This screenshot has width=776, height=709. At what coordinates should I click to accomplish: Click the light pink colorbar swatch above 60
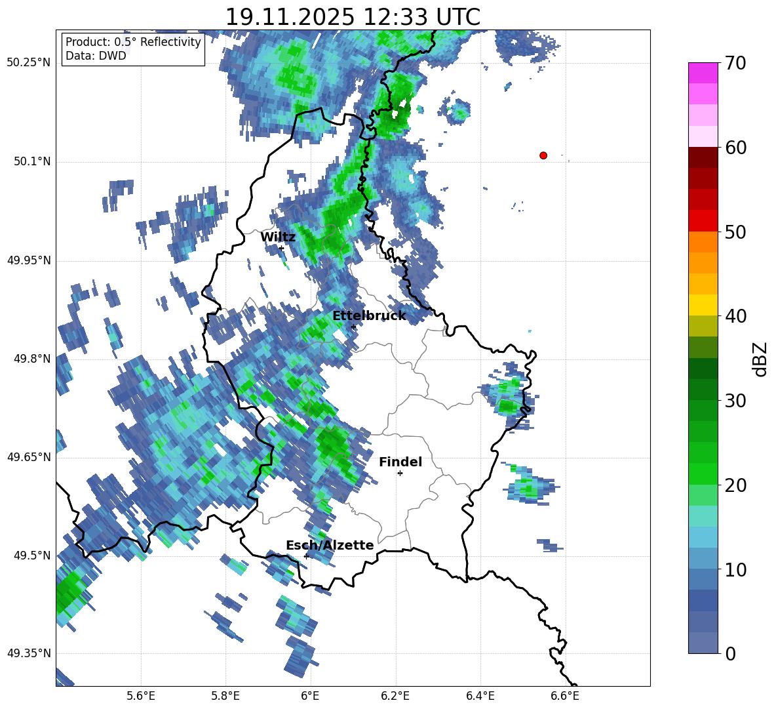click(703, 136)
